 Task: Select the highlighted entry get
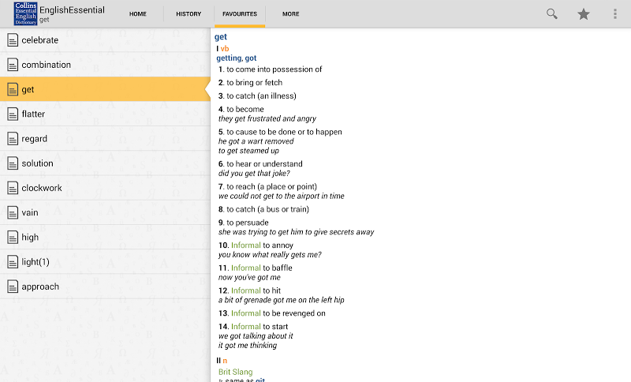click(105, 89)
